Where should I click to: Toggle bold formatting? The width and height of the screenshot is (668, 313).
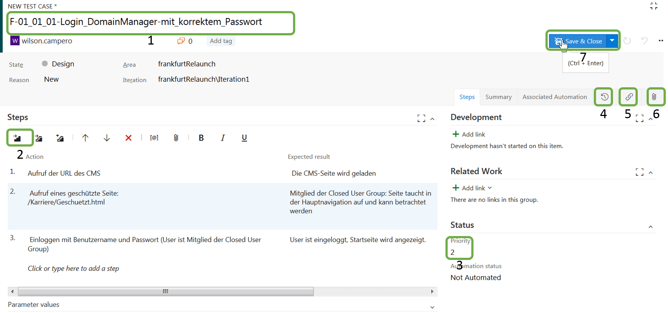click(201, 138)
